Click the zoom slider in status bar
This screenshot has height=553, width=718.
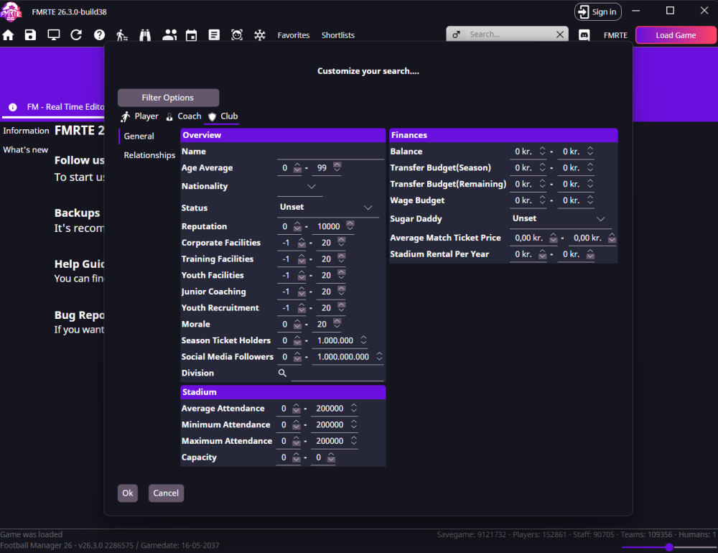669,547
